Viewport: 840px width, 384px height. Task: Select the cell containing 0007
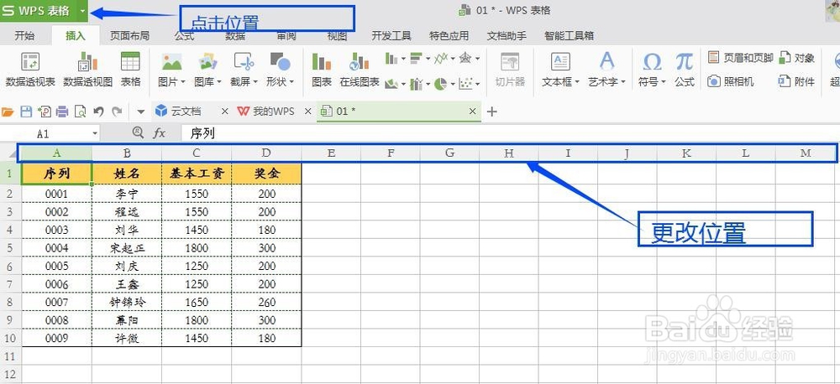[x=57, y=302]
